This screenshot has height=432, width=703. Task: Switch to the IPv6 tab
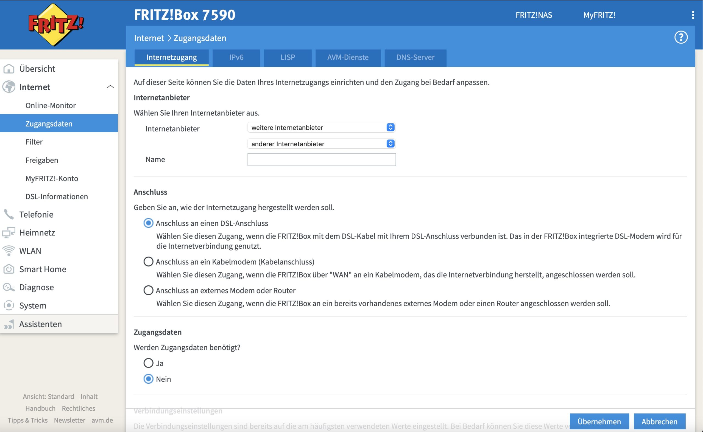236,57
